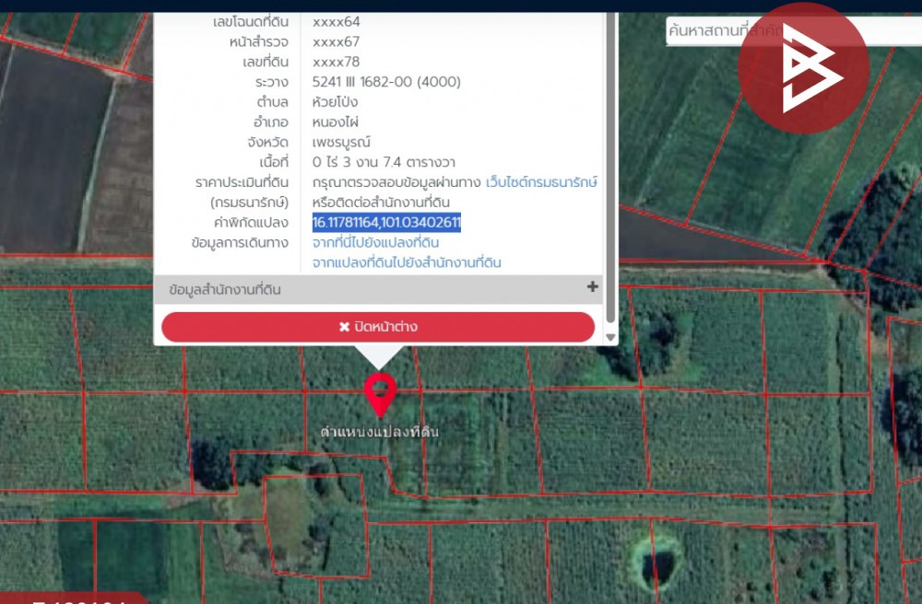Open the เว็บไซต์กรมธนารักษ์ link
This screenshot has width=922, height=604.
click(x=541, y=182)
